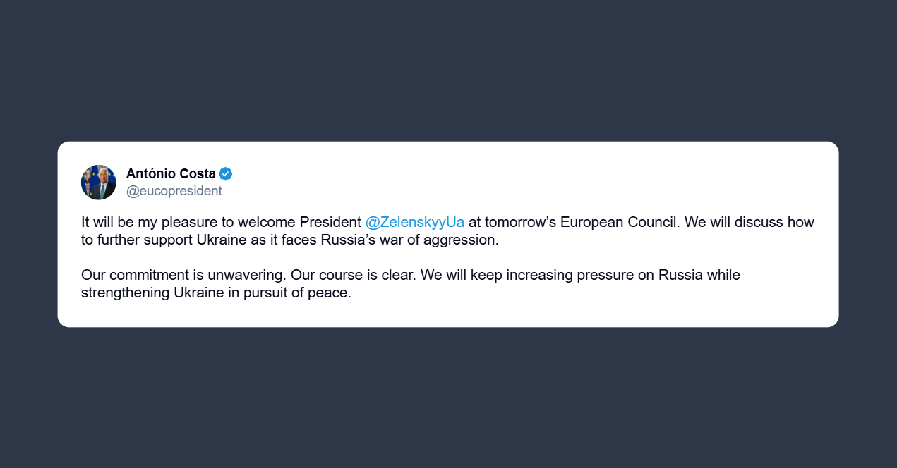Click the text "We will discuss how"
897x468 pixels.
[750, 222]
